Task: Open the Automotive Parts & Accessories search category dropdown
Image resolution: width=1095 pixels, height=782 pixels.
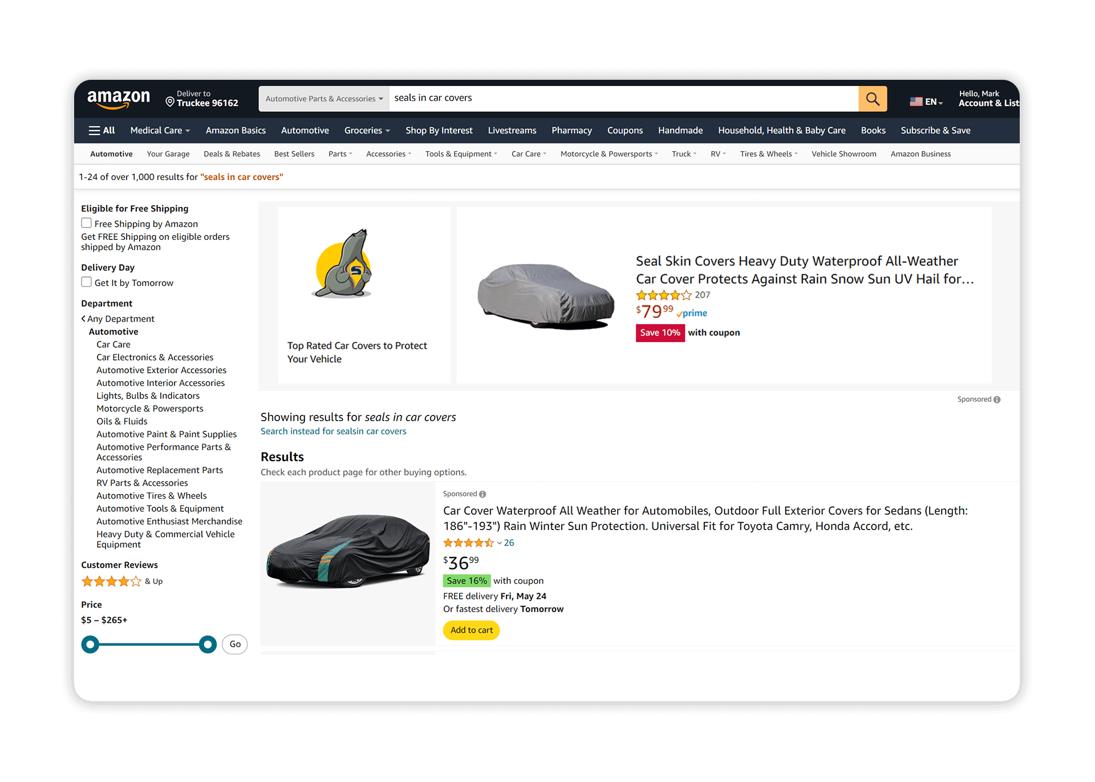Action: click(323, 98)
